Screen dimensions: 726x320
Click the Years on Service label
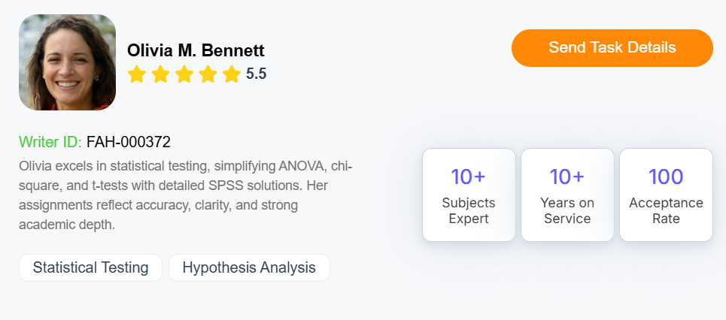[x=567, y=211]
